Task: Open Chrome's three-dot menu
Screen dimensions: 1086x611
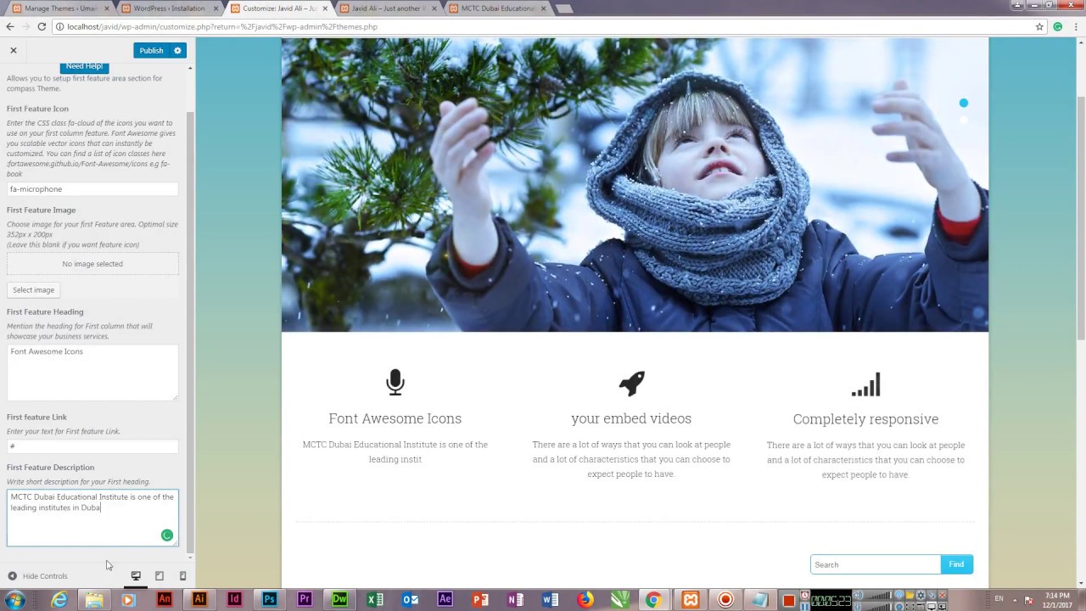Action: (x=1076, y=26)
